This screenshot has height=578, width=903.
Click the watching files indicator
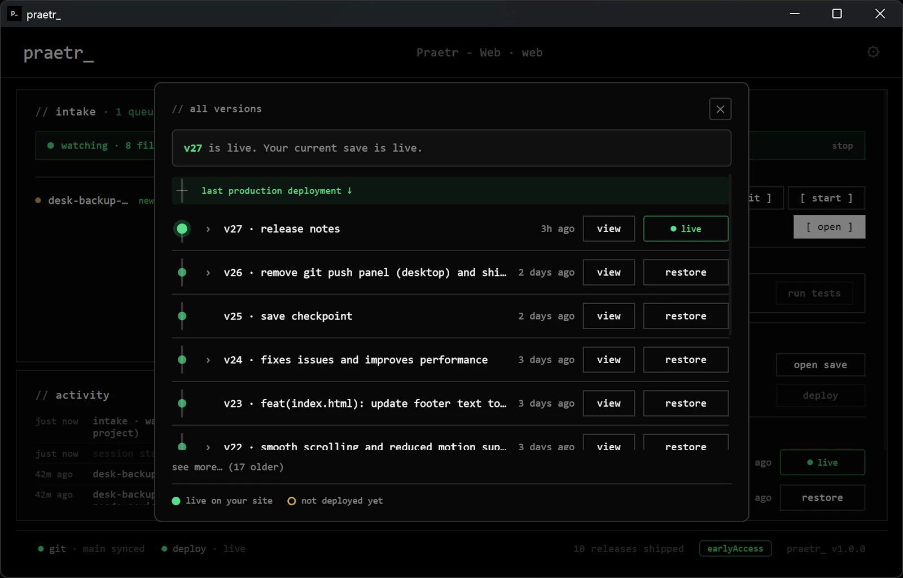point(100,146)
